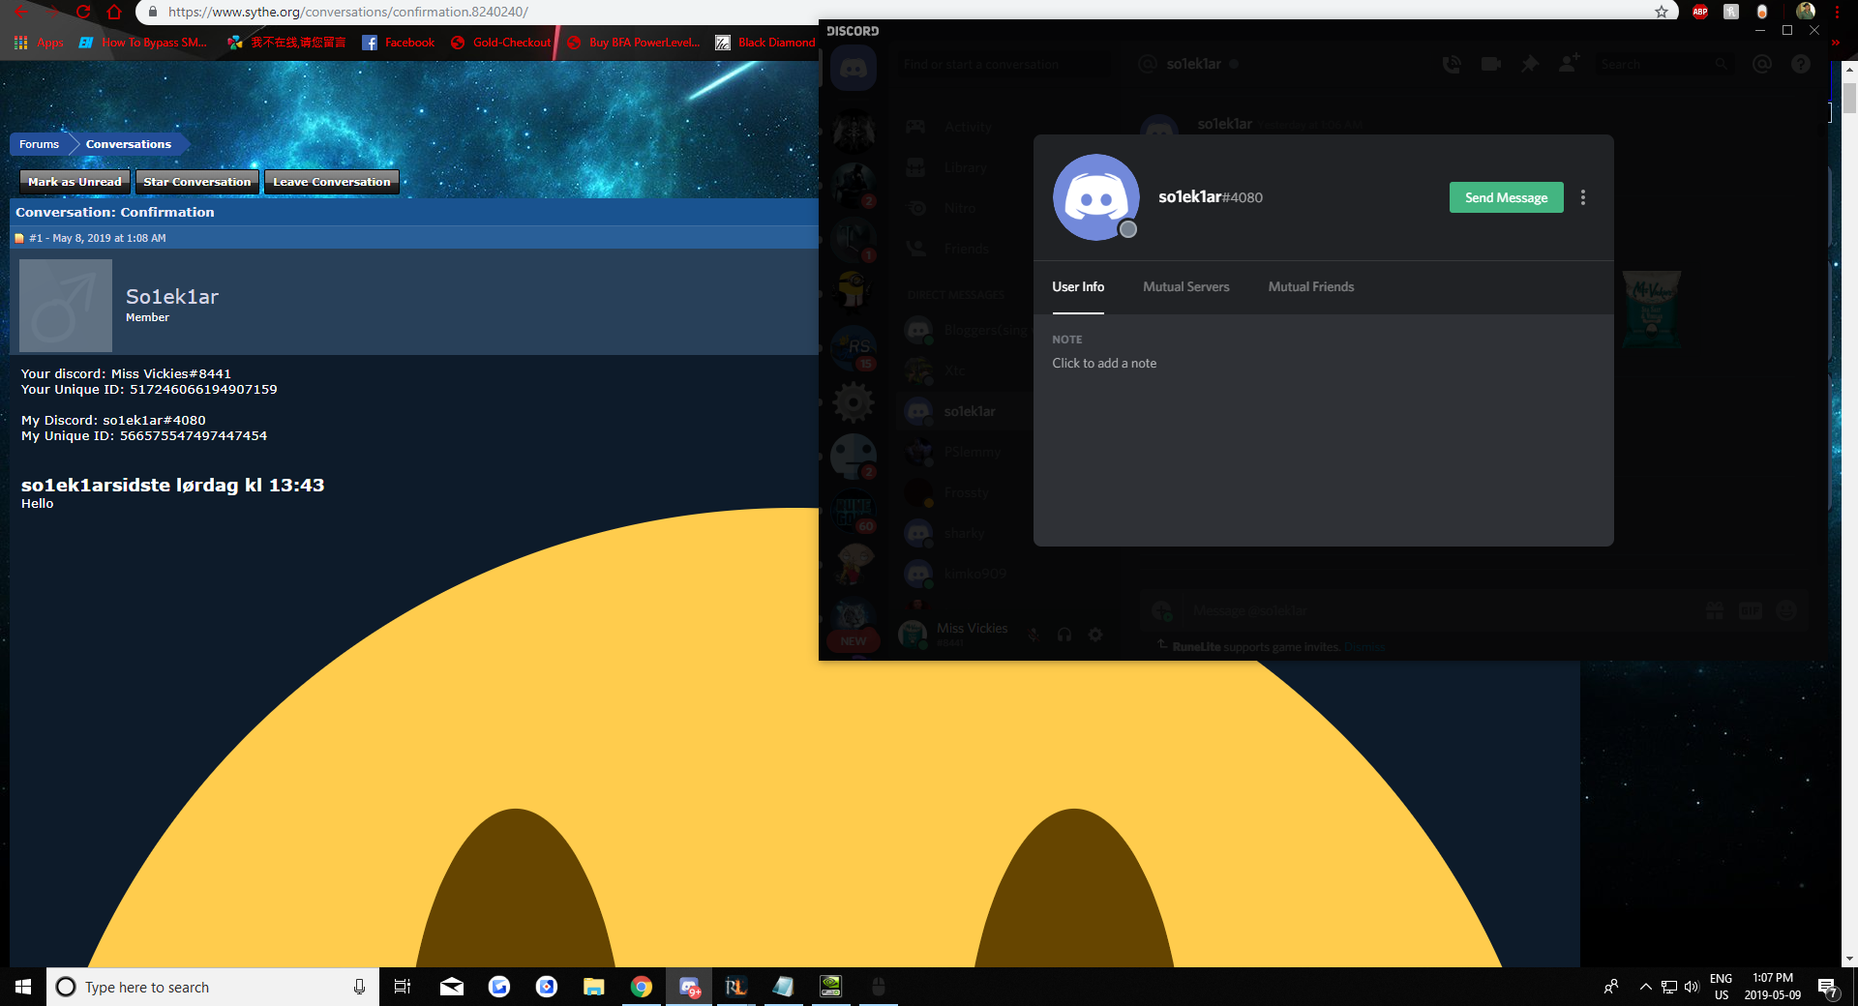Viewport: 1858px width, 1006px height.
Task: Open Chrome three-dot menu
Action: [x=1836, y=12]
